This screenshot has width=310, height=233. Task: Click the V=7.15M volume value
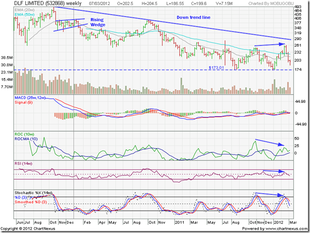click(x=224, y=3)
